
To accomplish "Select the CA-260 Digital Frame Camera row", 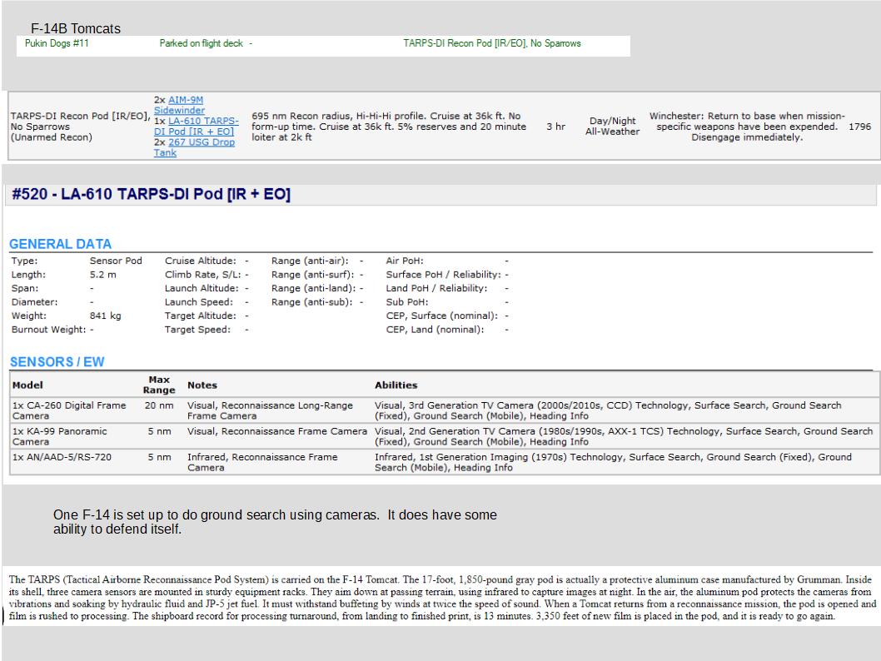I will pos(445,410).
